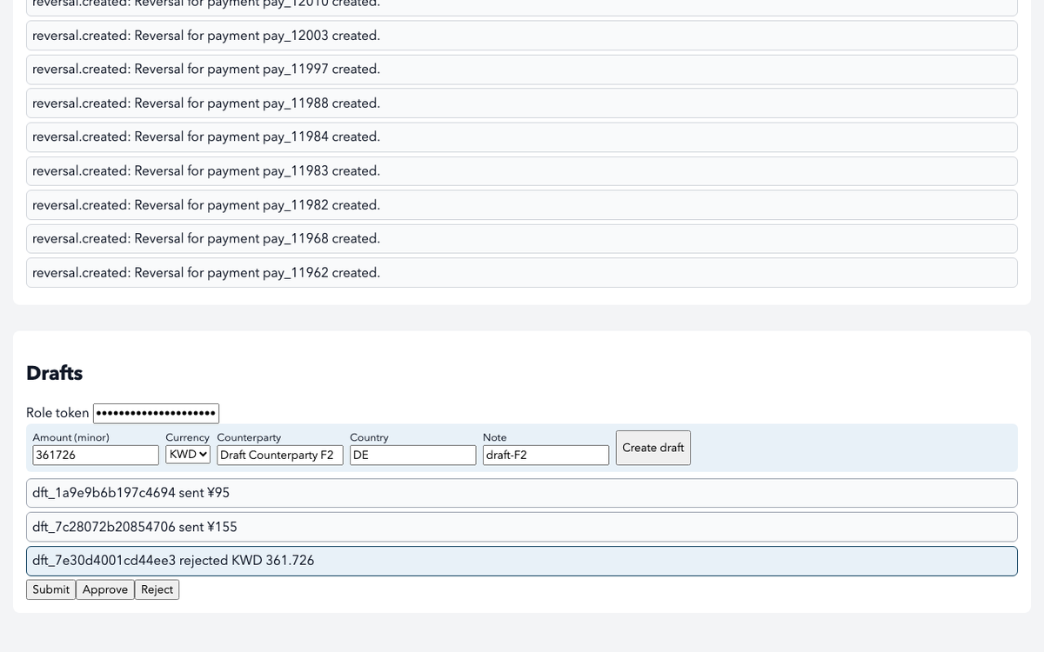Click the Counterparty label

pos(249,437)
